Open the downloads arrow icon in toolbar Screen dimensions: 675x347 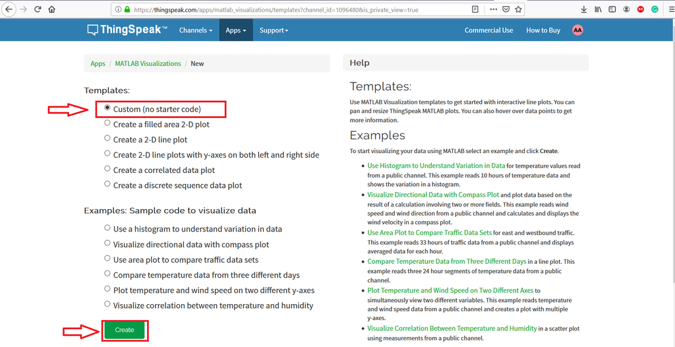click(584, 9)
